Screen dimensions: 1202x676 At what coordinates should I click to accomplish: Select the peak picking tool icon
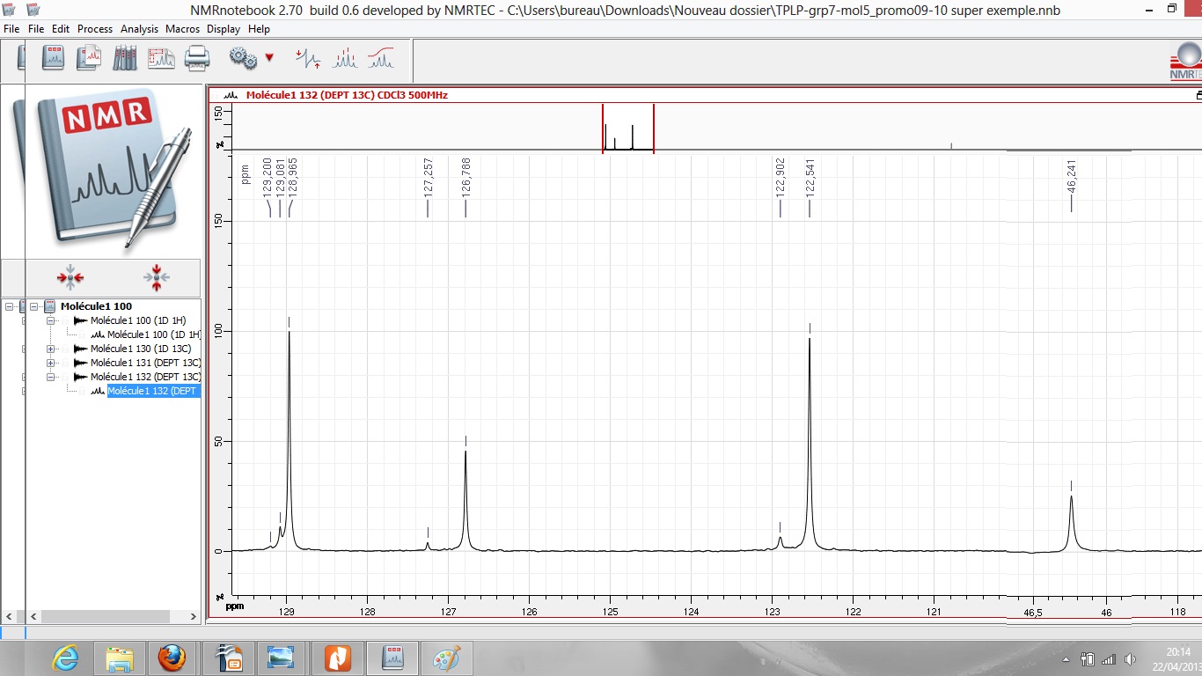coord(344,59)
